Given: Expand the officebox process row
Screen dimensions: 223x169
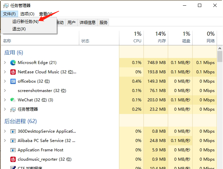Looking at the screenshot, I should point(5,81).
